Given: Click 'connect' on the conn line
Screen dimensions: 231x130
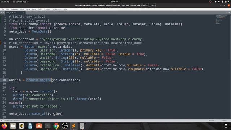Looking at the screenshot, I should pos(47,91).
